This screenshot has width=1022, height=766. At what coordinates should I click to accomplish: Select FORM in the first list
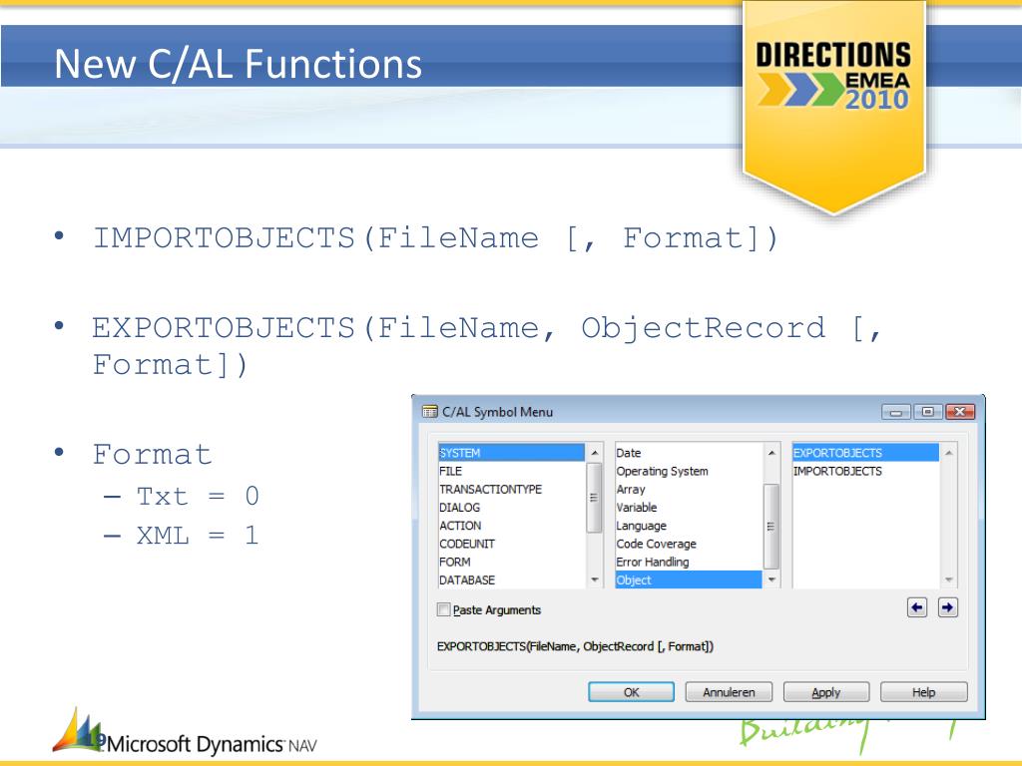[x=511, y=563]
